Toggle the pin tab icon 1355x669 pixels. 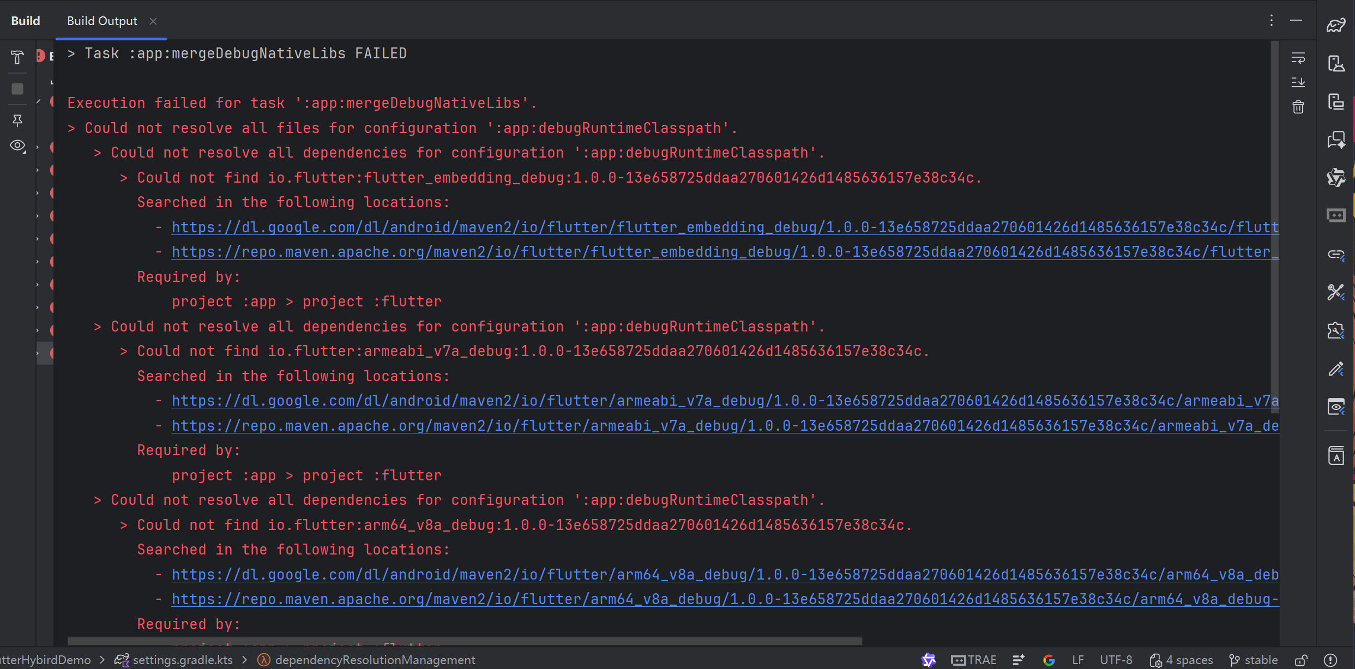pos(17,120)
